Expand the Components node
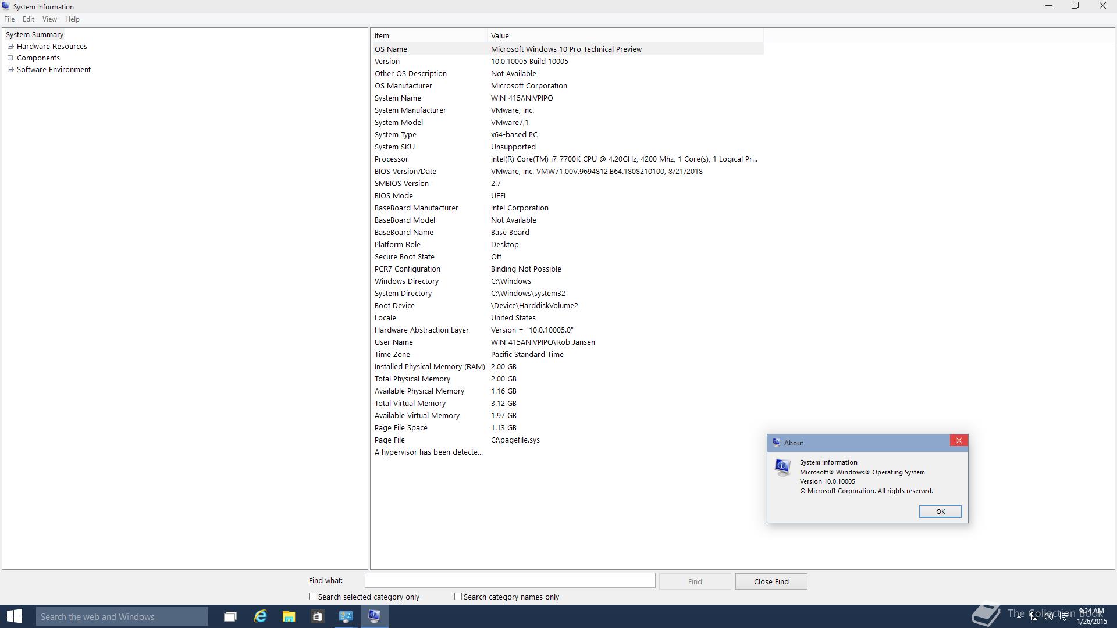 point(10,58)
